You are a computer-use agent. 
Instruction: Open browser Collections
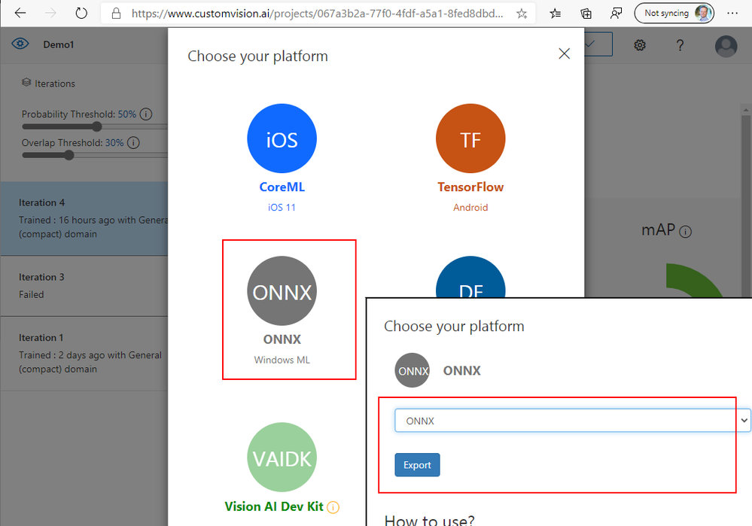[x=586, y=14]
